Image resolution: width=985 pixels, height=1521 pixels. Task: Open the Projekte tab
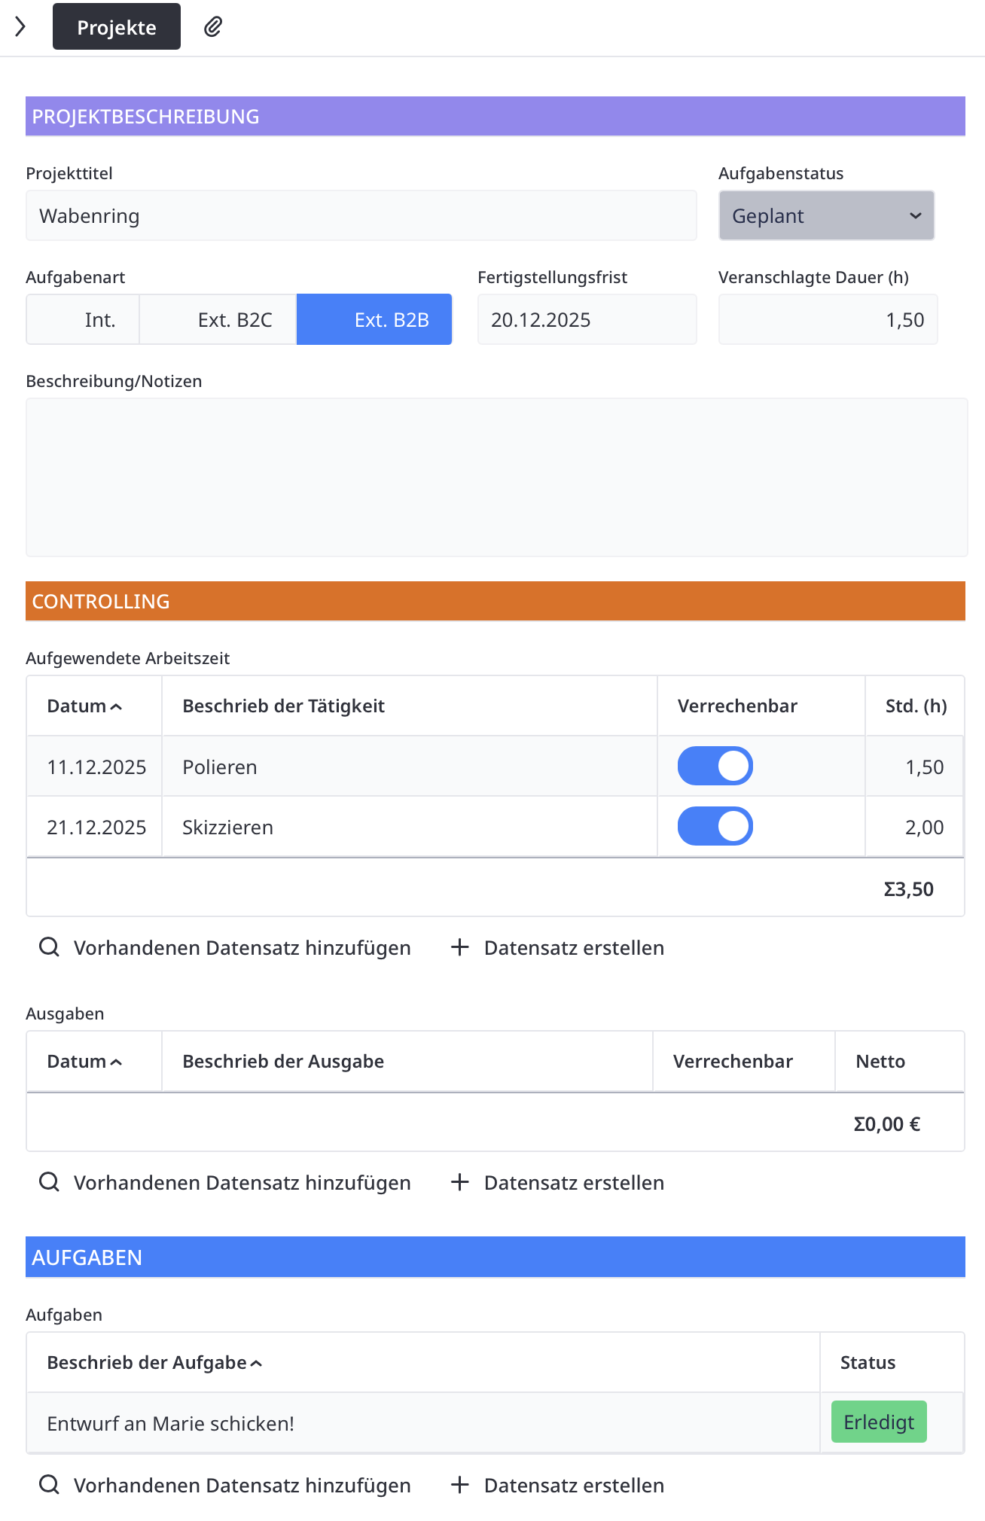pyautogui.click(x=117, y=27)
